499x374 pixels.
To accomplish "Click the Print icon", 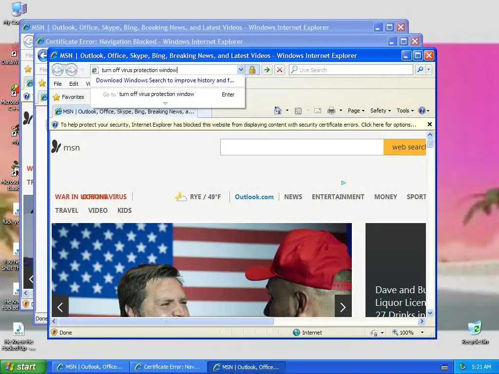I will coord(331,111).
